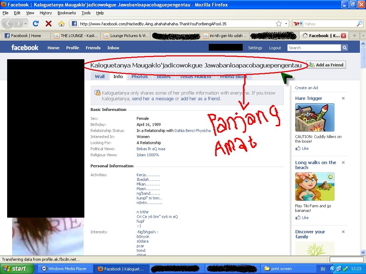Open Discover your family ad title
366x274 pixels.
(310, 234)
